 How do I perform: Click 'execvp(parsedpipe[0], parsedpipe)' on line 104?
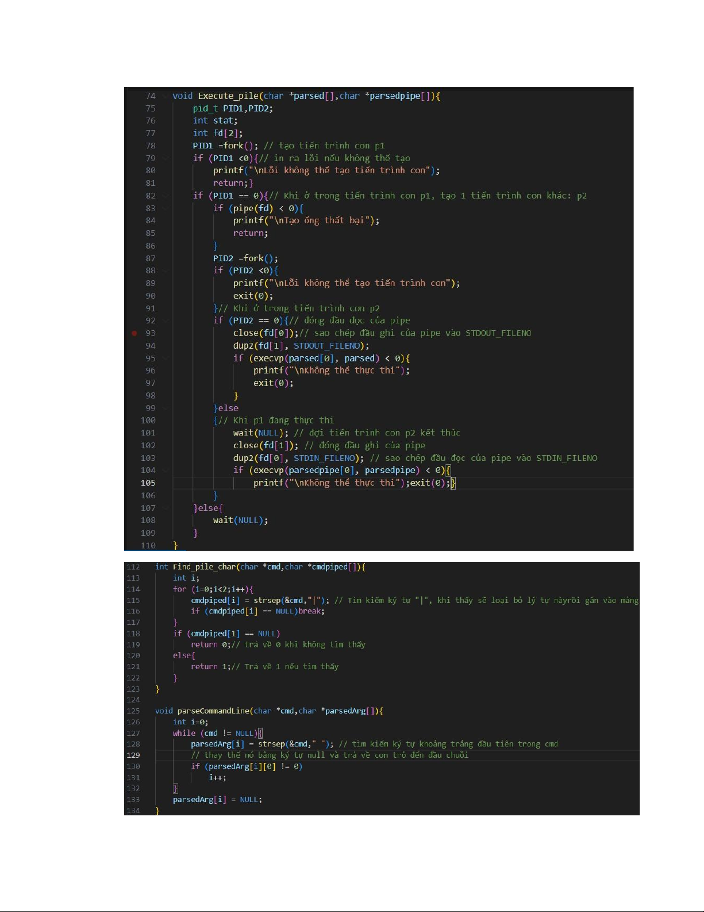pyautogui.click(x=334, y=470)
